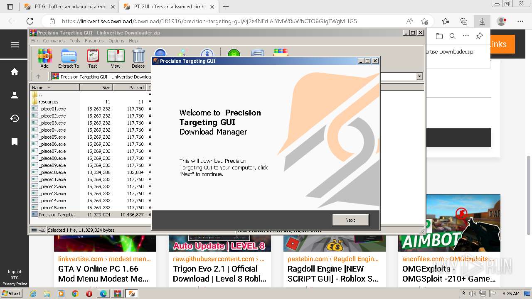Click the AIMBOT thumbnail image
Screen dimensions: 532x299
(449, 223)
